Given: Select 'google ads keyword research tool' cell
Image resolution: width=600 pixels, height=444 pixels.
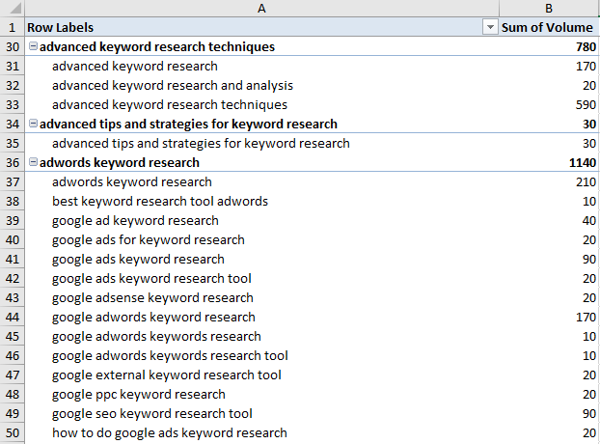Looking at the screenshot, I should [x=261, y=278].
